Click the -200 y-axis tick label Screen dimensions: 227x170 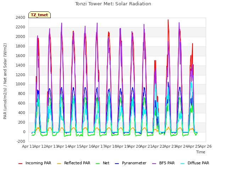pos(21,142)
